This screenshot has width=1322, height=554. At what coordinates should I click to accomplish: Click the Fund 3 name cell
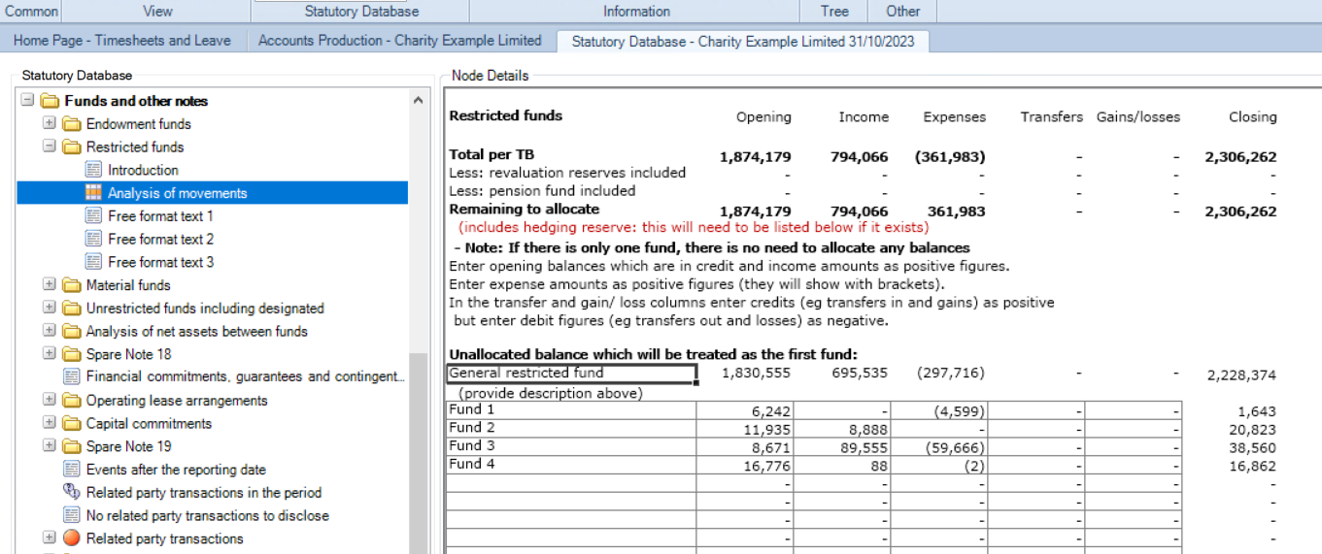click(x=571, y=447)
